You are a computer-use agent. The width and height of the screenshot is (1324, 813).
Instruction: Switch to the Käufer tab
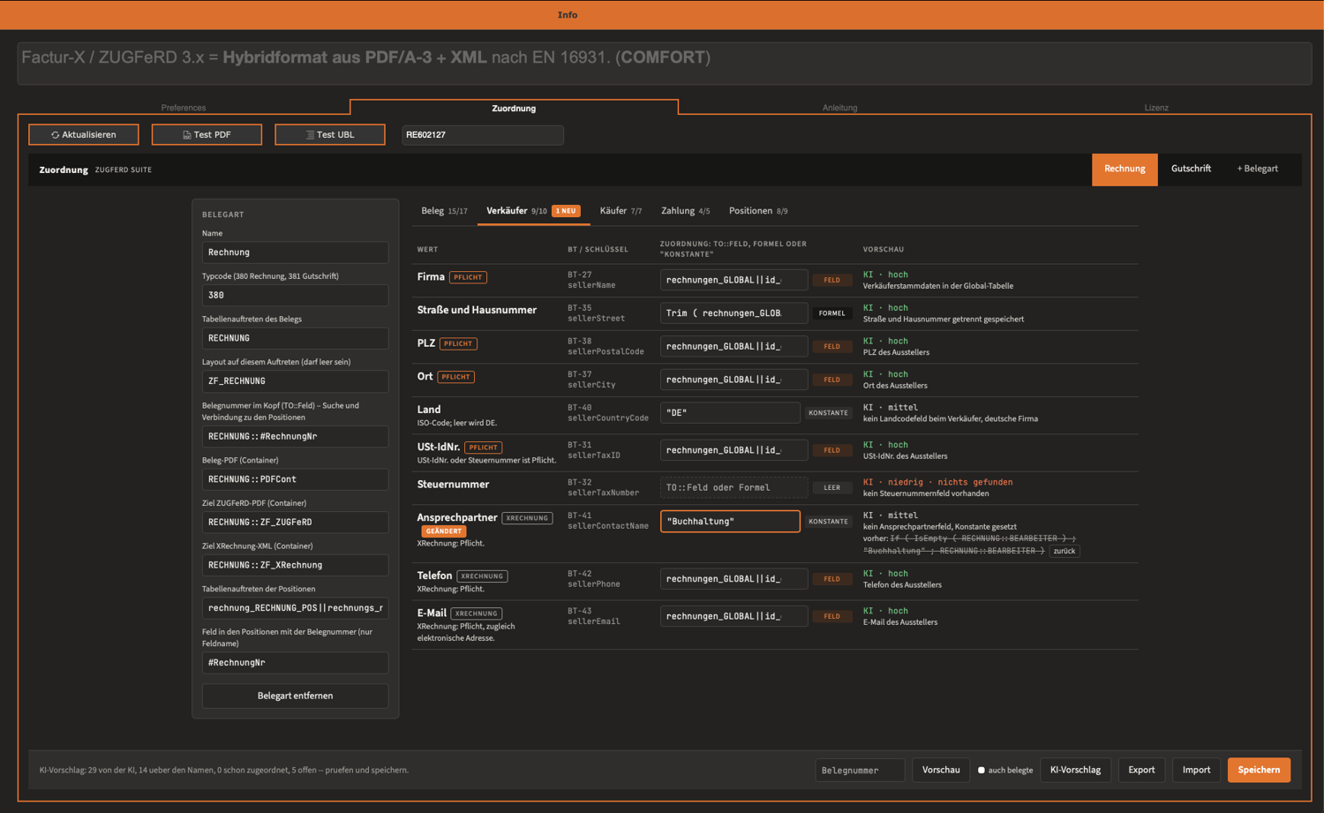[621, 211]
